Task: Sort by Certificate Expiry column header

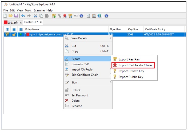Action: (155, 29)
